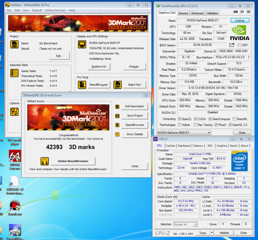Image resolution: width=258 pixels, height=240 pixels.
Task: Click the Bus Interface question mark icon
Action: 248,57
